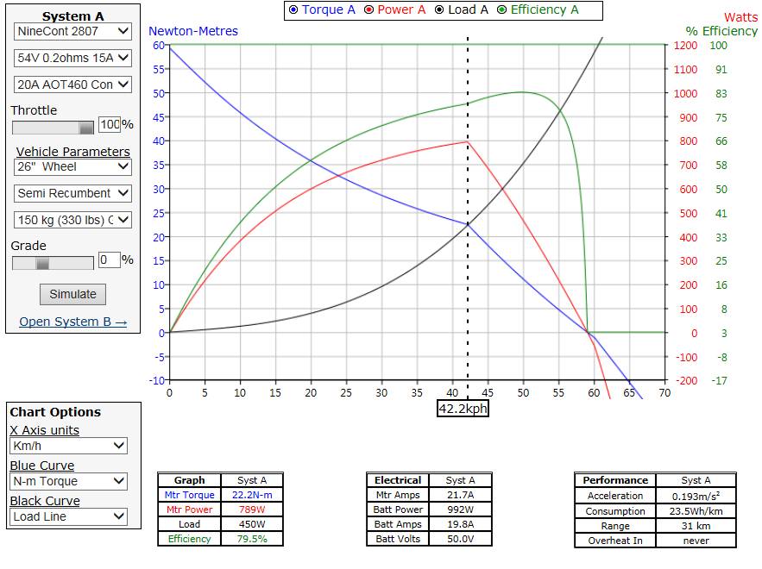Viewport: 762px width, 569px height.
Task: Open the Semi Recumbent frame dropdown
Action: pos(72,193)
